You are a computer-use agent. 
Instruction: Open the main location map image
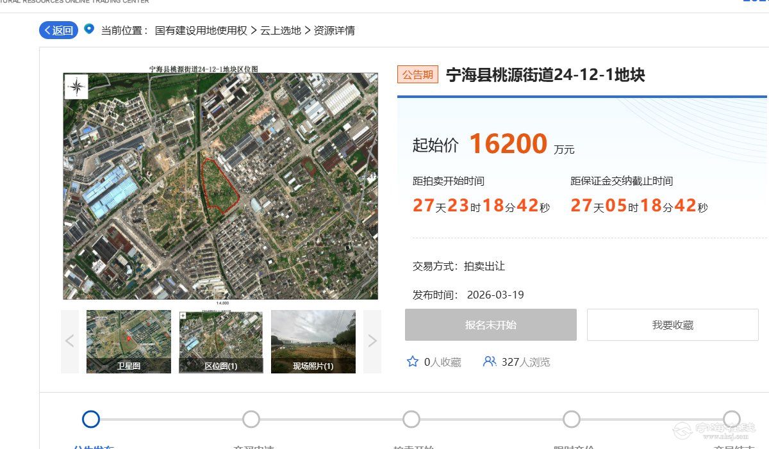220,186
